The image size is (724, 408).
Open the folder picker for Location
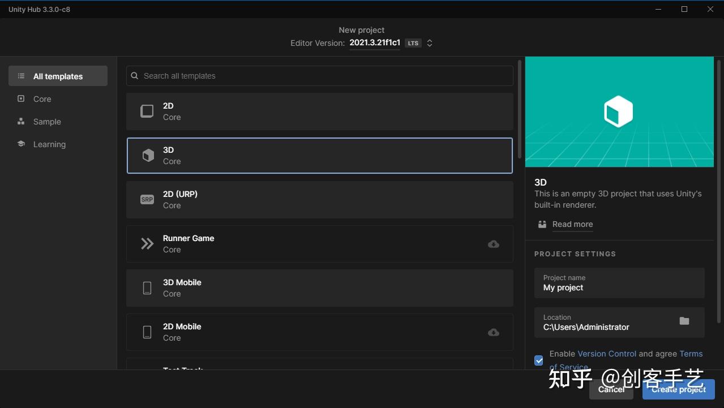click(x=684, y=321)
